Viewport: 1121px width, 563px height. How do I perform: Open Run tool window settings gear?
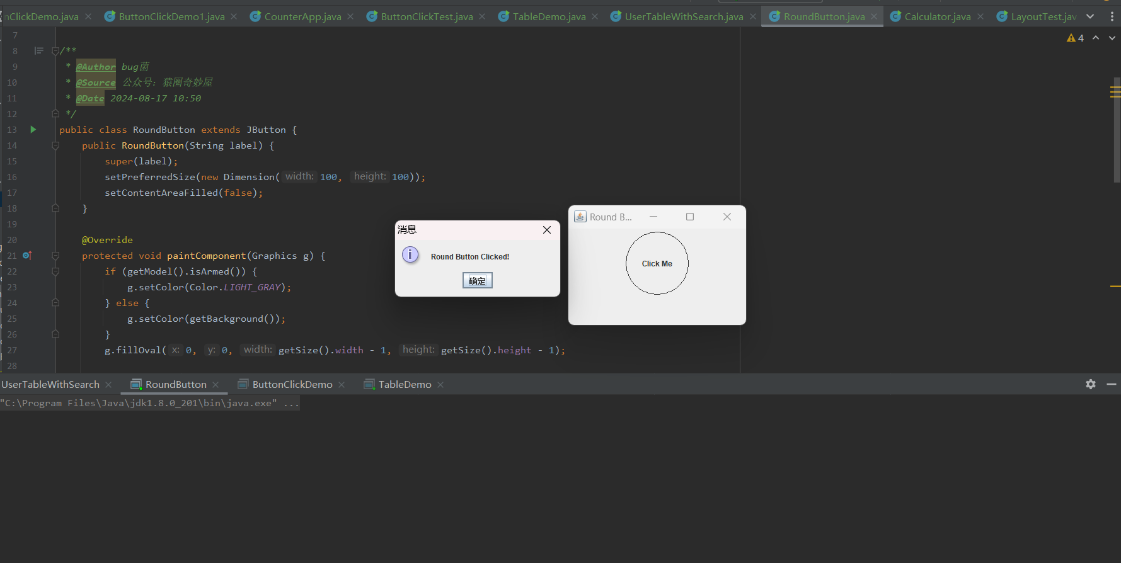coord(1091,384)
